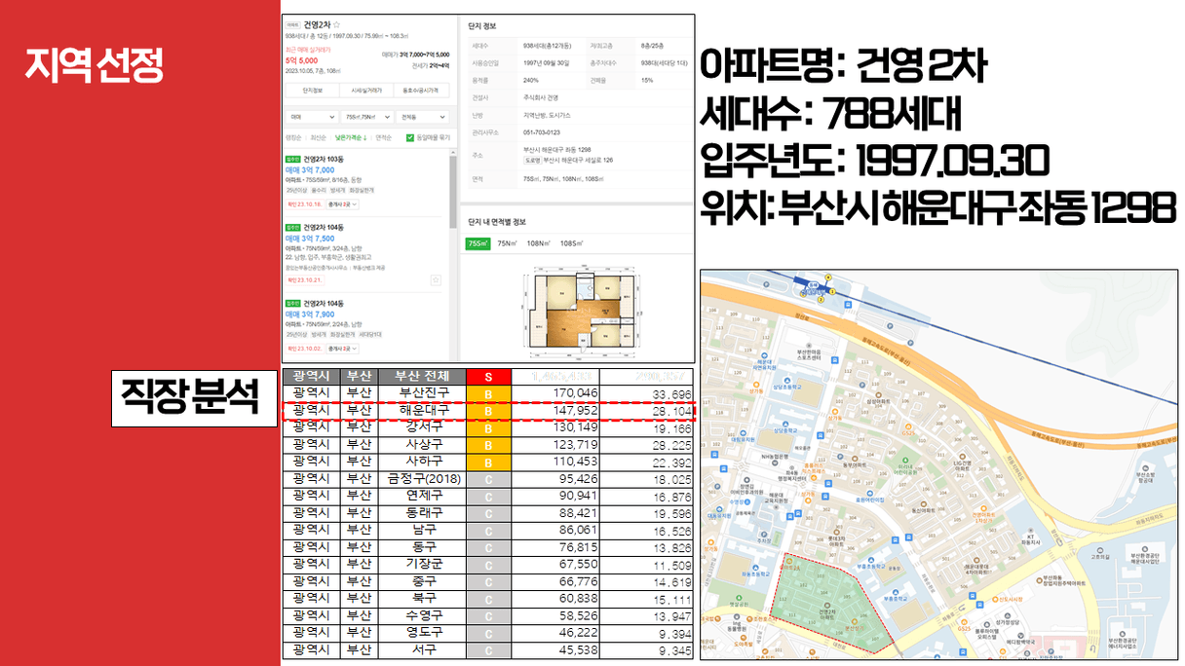This screenshot has height=666, width=1185.
Task: Click the 147,952 value in the table
Action: 574,411
